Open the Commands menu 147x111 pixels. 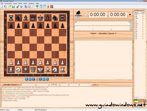click(8, 4)
